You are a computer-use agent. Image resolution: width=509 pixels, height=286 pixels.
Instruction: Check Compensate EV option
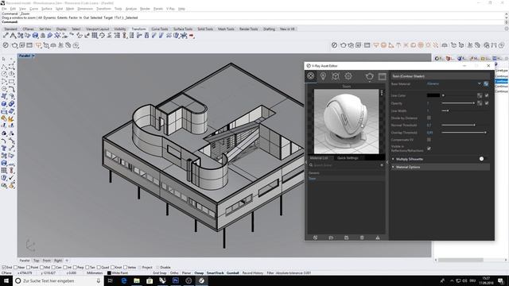(x=429, y=140)
